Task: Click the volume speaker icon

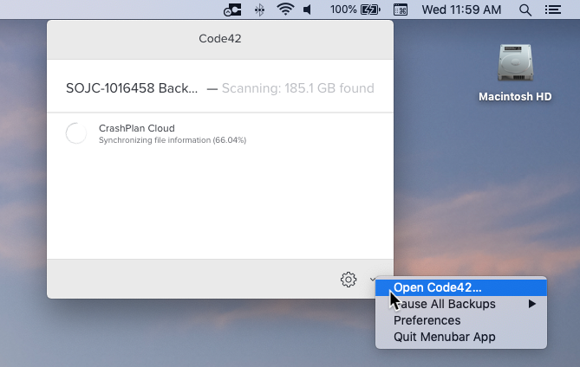Action: (x=308, y=10)
